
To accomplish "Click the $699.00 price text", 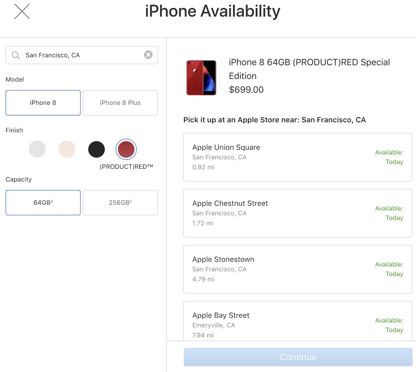I will [x=246, y=90].
